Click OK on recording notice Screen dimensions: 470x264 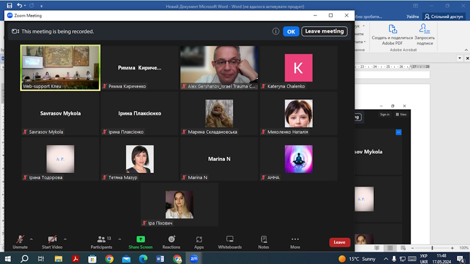click(291, 31)
